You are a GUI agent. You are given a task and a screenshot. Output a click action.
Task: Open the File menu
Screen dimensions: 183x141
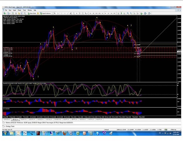pyautogui.click(x=6, y=10)
